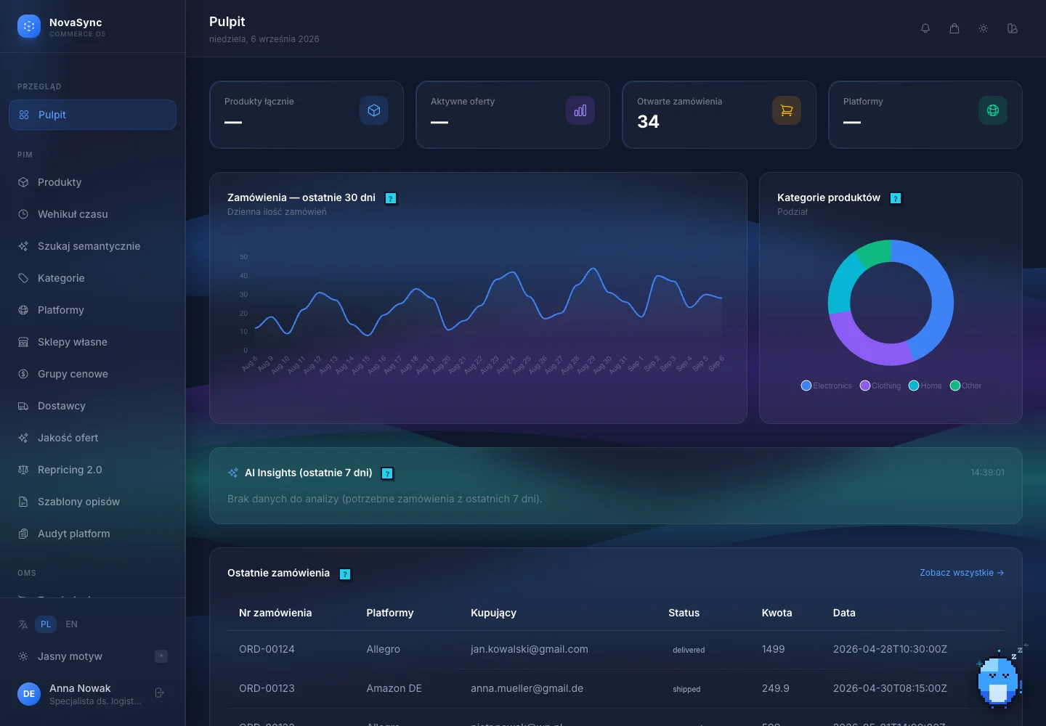Switch language to PL
The height and width of the screenshot is (726, 1046).
[46, 624]
